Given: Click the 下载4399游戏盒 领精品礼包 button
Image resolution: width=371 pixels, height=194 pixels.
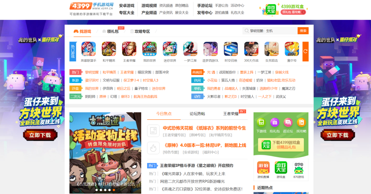Looking at the screenshot, I should pyautogui.click(x=281, y=145).
